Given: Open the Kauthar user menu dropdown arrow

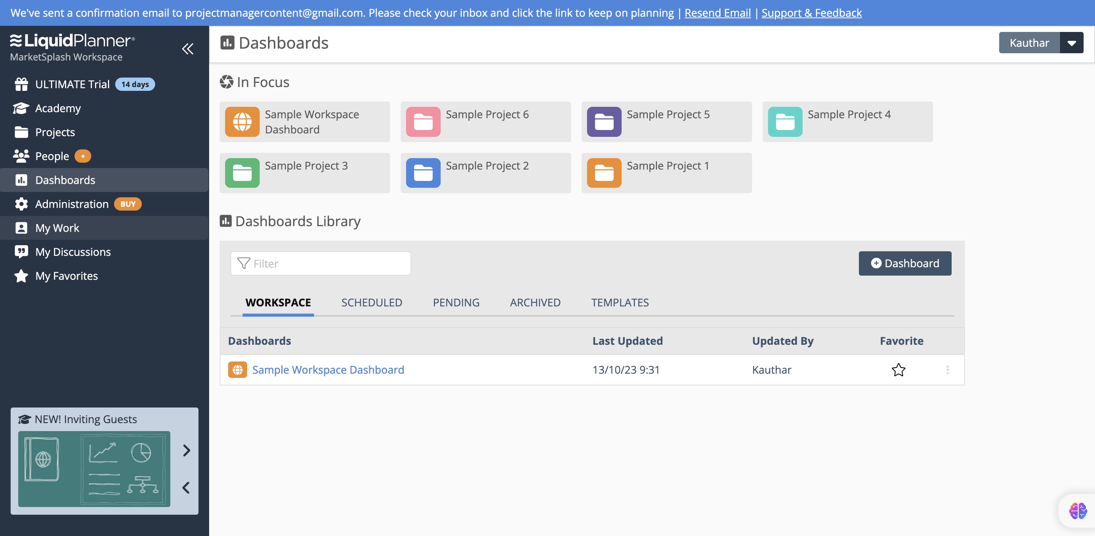Looking at the screenshot, I should click(1071, 43).
